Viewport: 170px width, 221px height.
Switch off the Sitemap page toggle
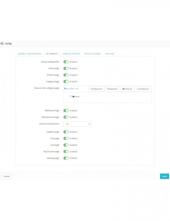click(x=66, y=158)
